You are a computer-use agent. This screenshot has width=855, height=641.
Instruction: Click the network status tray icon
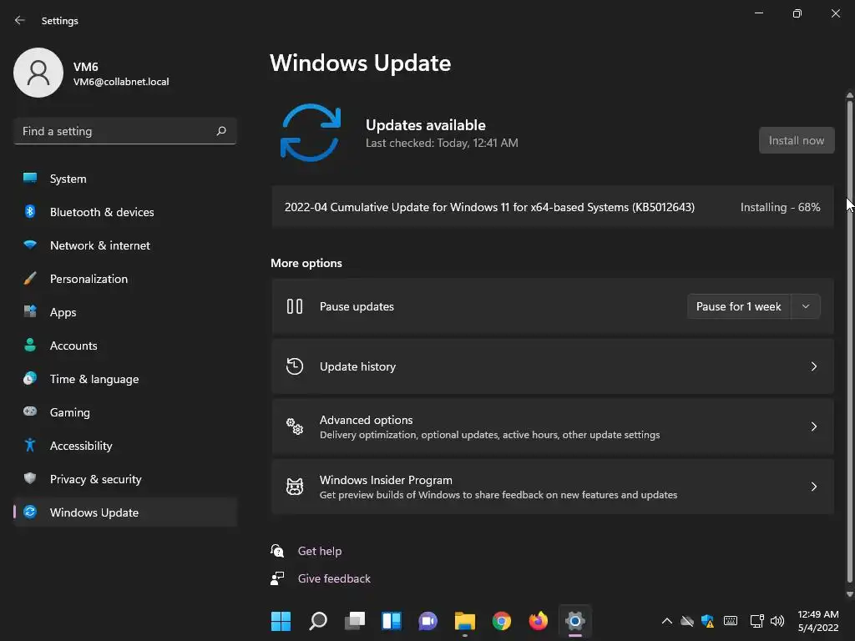(x=756, y=621)
